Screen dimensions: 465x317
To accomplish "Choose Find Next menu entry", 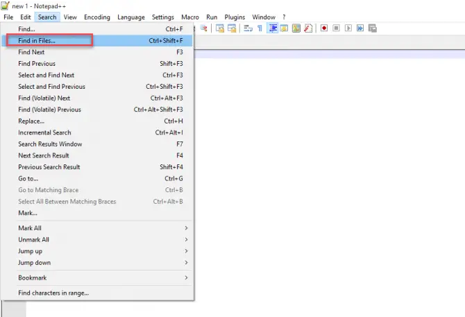I will (x=97, y=52).
